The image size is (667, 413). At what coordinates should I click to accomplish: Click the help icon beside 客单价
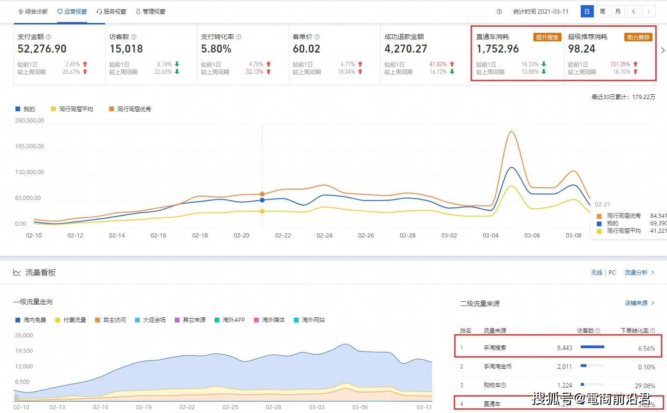pyautogui.click(x=317, y=37)
